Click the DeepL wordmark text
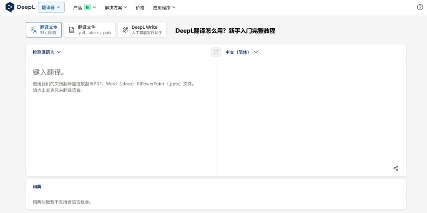The image size is (427, 213). click(26, 7)
